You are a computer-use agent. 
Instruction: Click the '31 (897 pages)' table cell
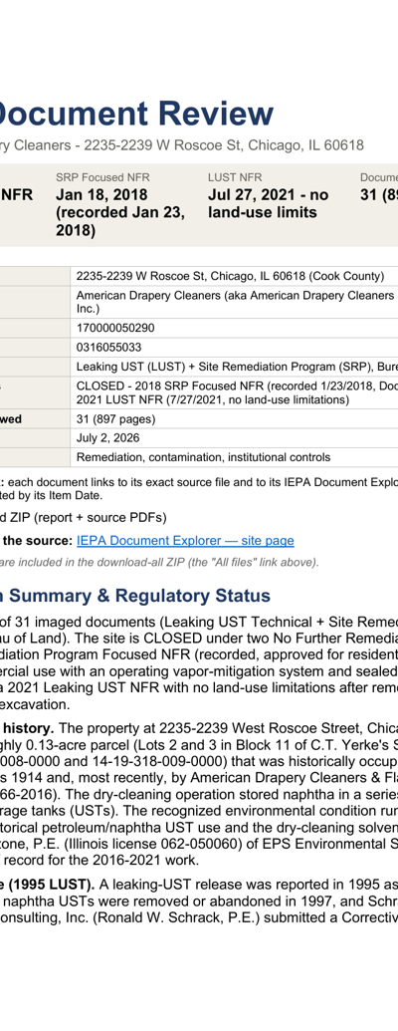click(x=234, y=418)
